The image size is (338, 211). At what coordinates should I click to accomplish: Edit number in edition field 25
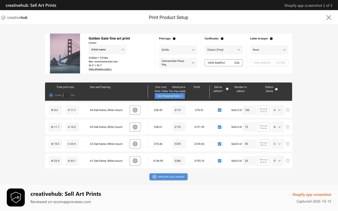pos(249,161)
